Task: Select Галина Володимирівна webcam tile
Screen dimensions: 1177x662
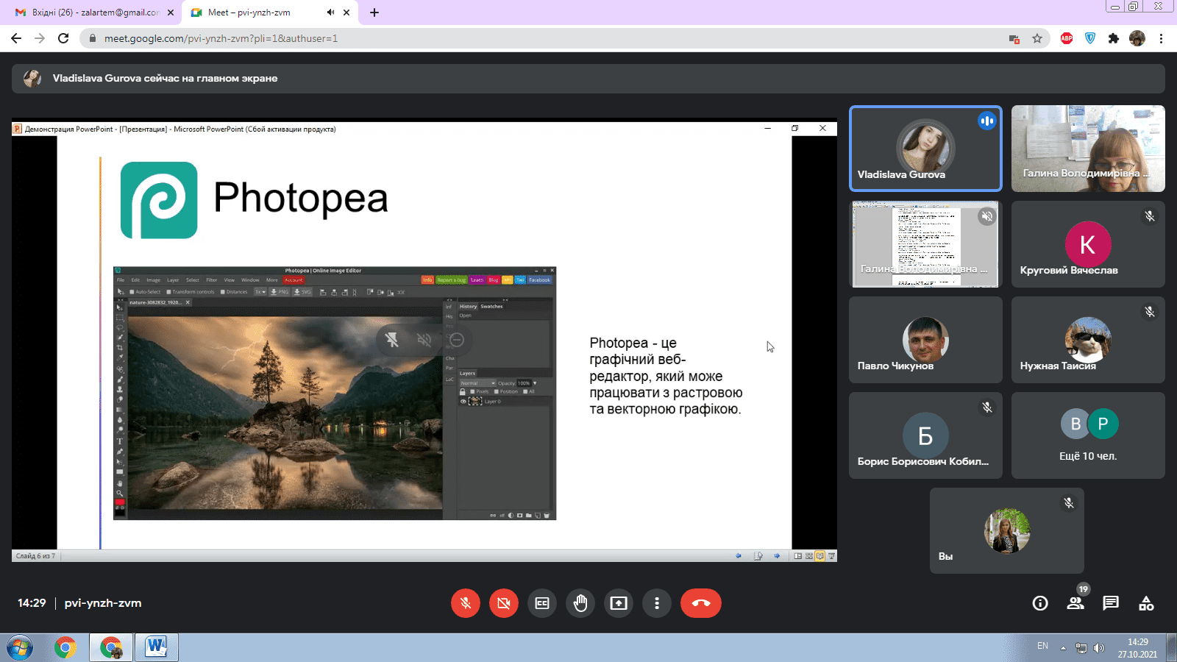Action: tap(1088, 149)
